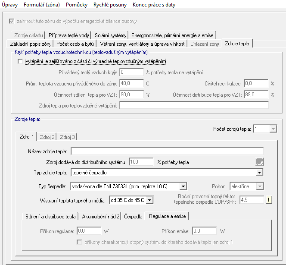Toggle příkony charakterizují otopný systém checkbox
The width and height of the screenshot is (286, 265).
tap(79, 242)
